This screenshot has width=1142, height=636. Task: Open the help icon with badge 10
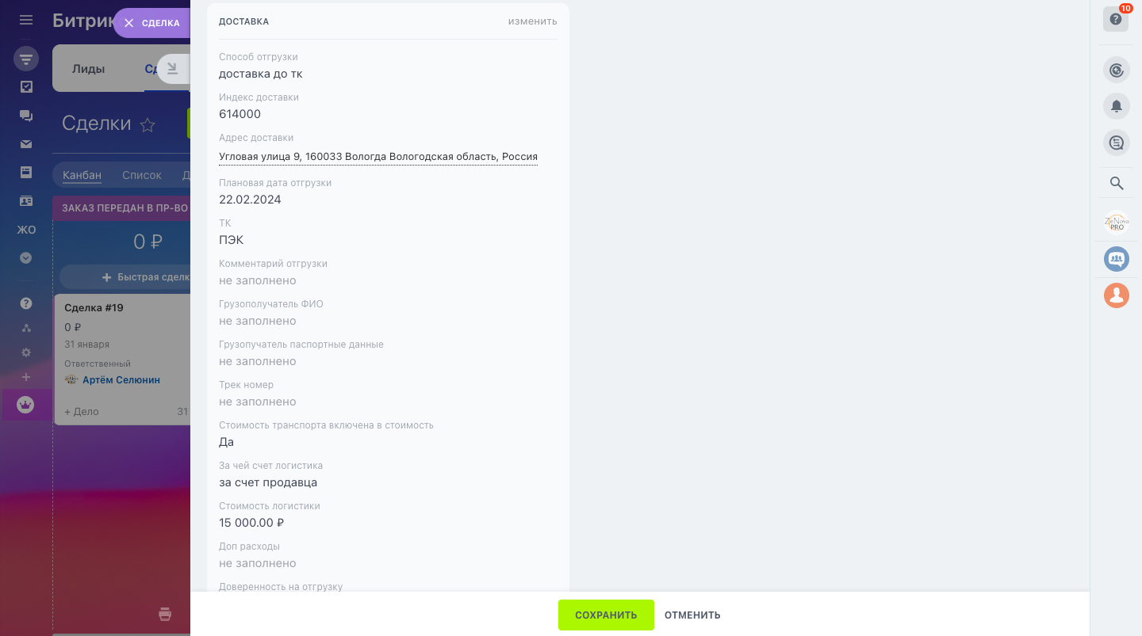coord(1116,19)
